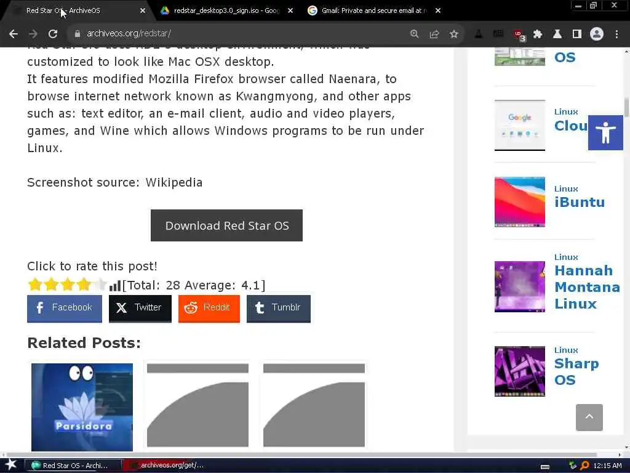Image resolution: width=630 pixels, height=473 pixels.
Task: Open the Google-themed Cloud OS thumbnail
Action: point(520,126)
